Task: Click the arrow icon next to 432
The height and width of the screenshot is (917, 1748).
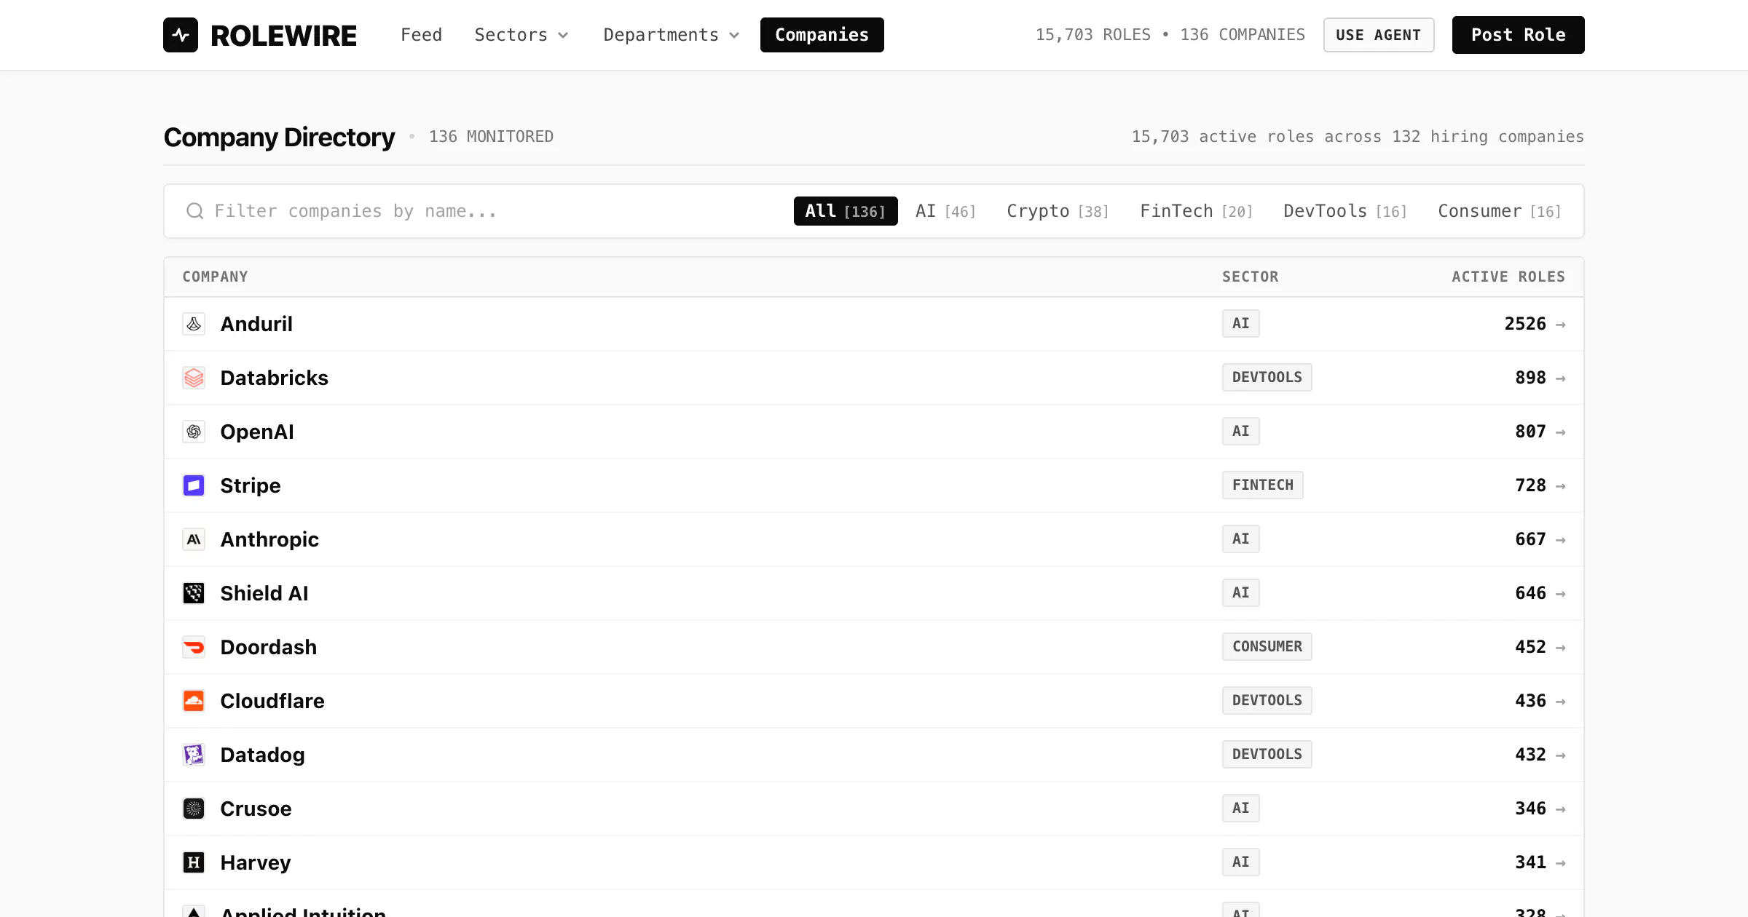Action: click(1560, 755)
